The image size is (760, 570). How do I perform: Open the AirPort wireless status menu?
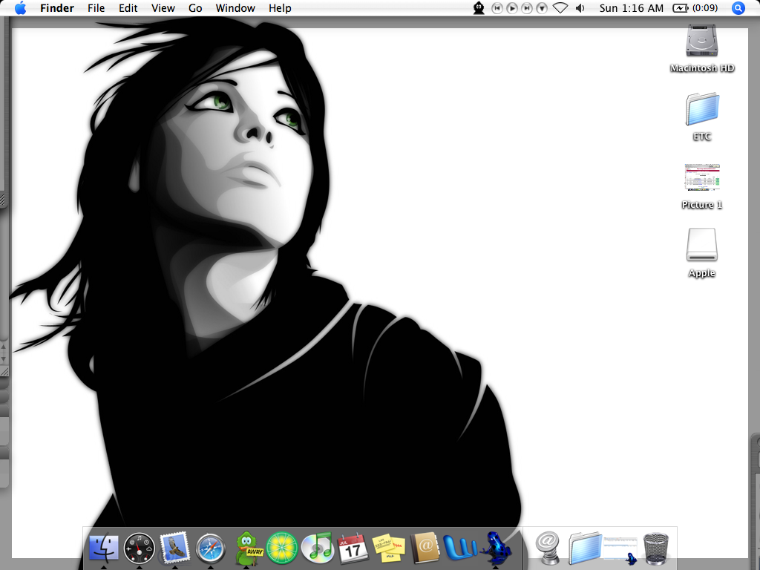pyautogui.click(x=560, y=8)
